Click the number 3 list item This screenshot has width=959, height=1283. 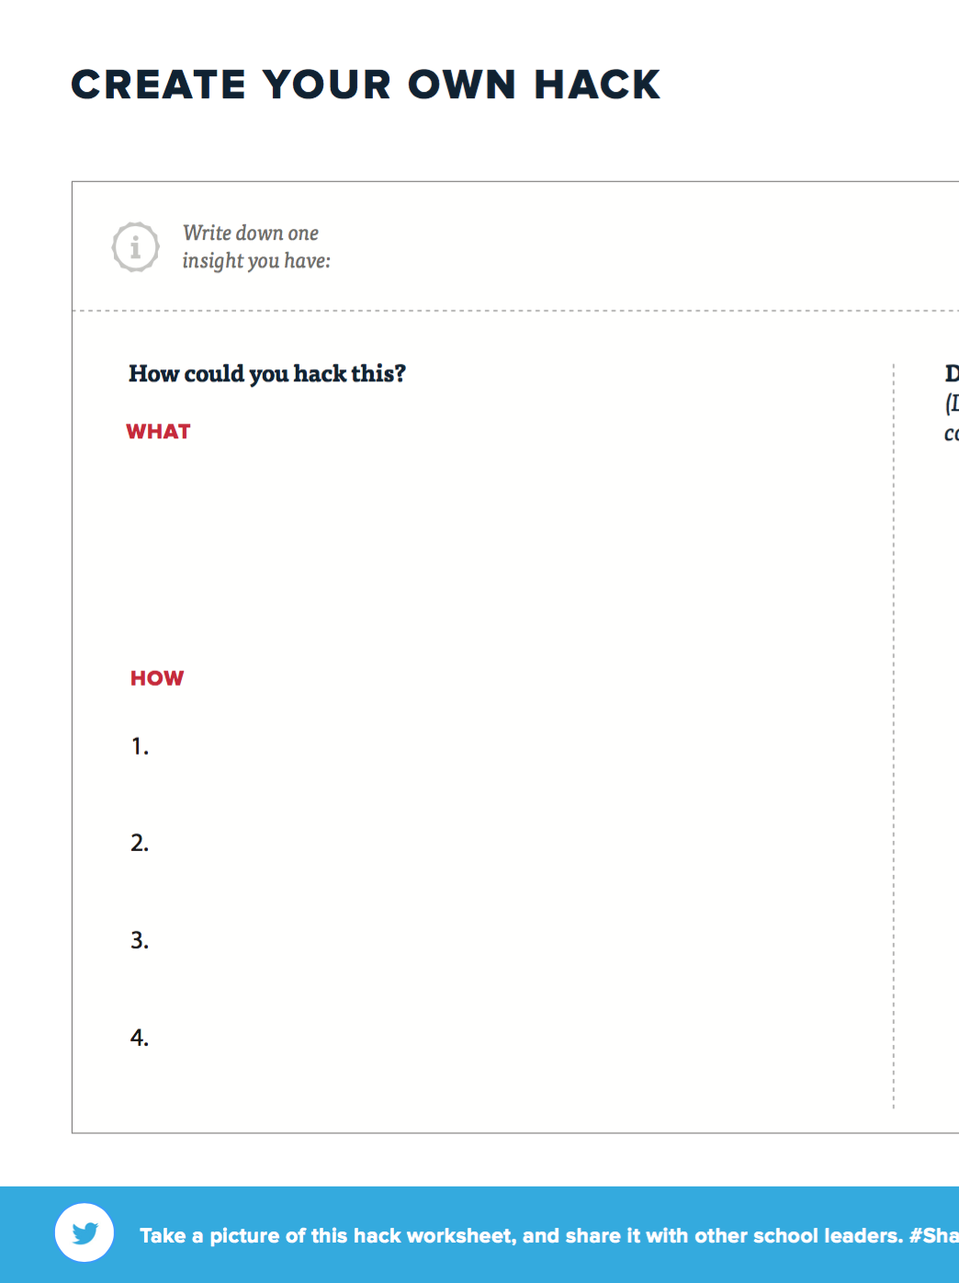(140, 940)
